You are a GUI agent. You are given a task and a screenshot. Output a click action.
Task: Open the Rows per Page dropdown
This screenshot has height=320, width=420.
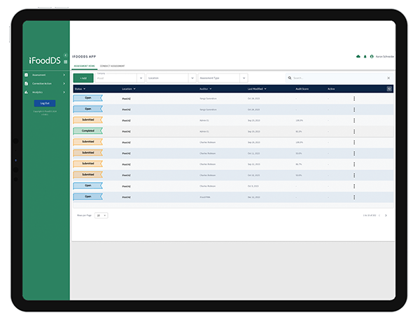point(101,216)
